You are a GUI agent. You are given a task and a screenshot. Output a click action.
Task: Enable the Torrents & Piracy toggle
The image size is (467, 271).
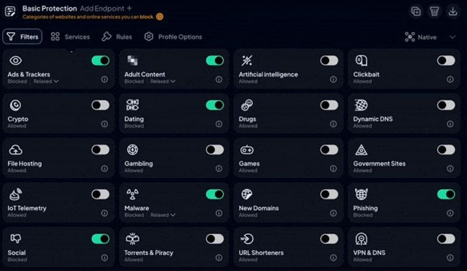click(215, 239)
